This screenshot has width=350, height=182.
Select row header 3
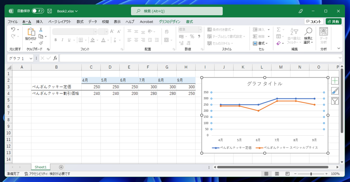coord(8,87)
